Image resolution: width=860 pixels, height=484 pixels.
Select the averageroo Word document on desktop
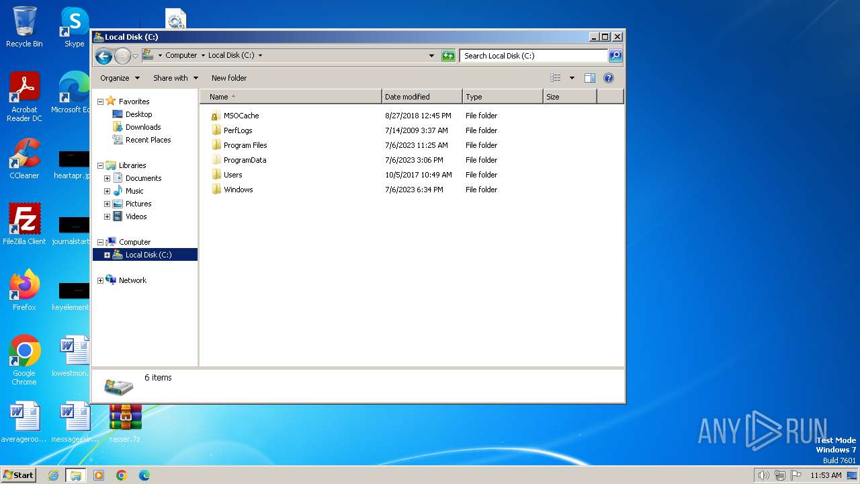[x=24, y=423]
